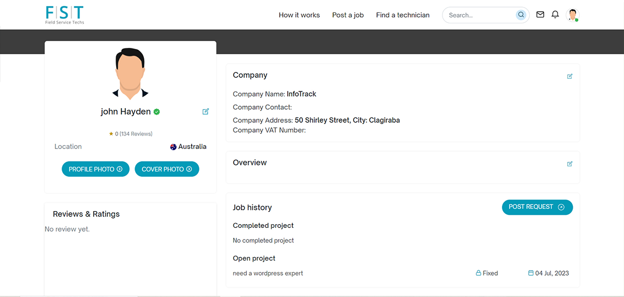Click the FST Field Service Techs logo
624x297 pixels.
[x=65, y=15]
